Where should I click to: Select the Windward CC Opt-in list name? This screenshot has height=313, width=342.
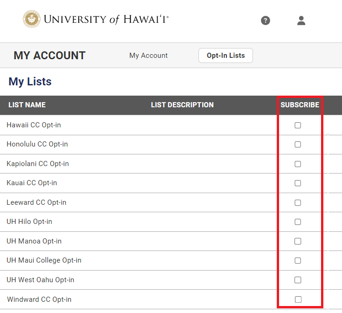pyautogui.click(x=39, y=299)
